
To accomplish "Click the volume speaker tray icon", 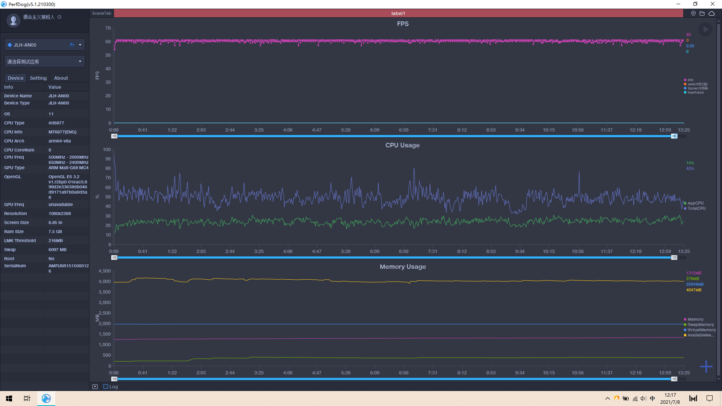I will [643, 398].
